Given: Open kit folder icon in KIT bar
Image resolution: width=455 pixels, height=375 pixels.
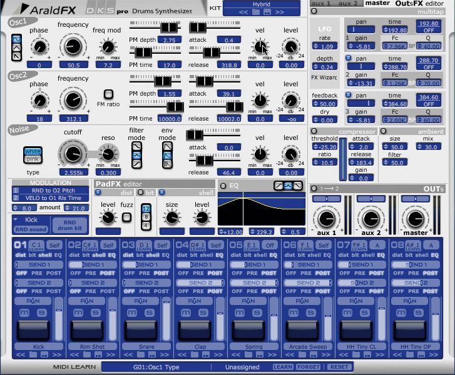Looking at the screenshot, I should [x=256, y=12].
